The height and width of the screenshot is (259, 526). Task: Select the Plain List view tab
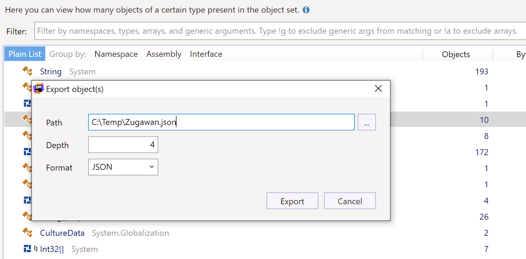coord(25,54)
